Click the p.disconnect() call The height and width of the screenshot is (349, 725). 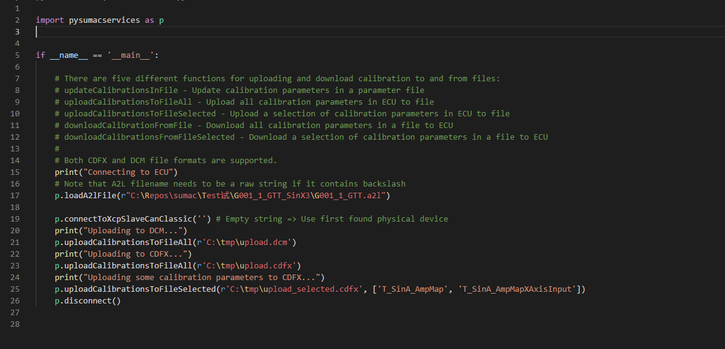click(87, 300)
